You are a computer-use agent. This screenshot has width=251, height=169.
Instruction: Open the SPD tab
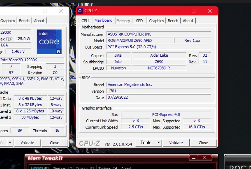(139, 21)
